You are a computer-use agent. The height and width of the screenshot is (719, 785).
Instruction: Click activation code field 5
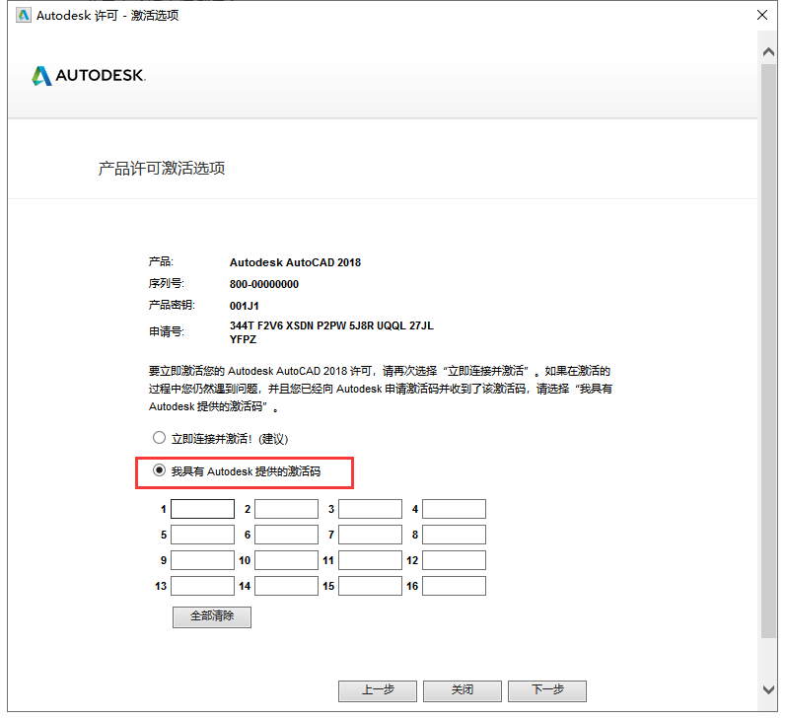tap(202, 535)
